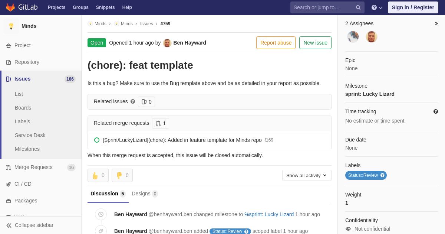The image size is (445, 234).
Task: Open Boards in the Issues submenu
Action: (23, 108)
